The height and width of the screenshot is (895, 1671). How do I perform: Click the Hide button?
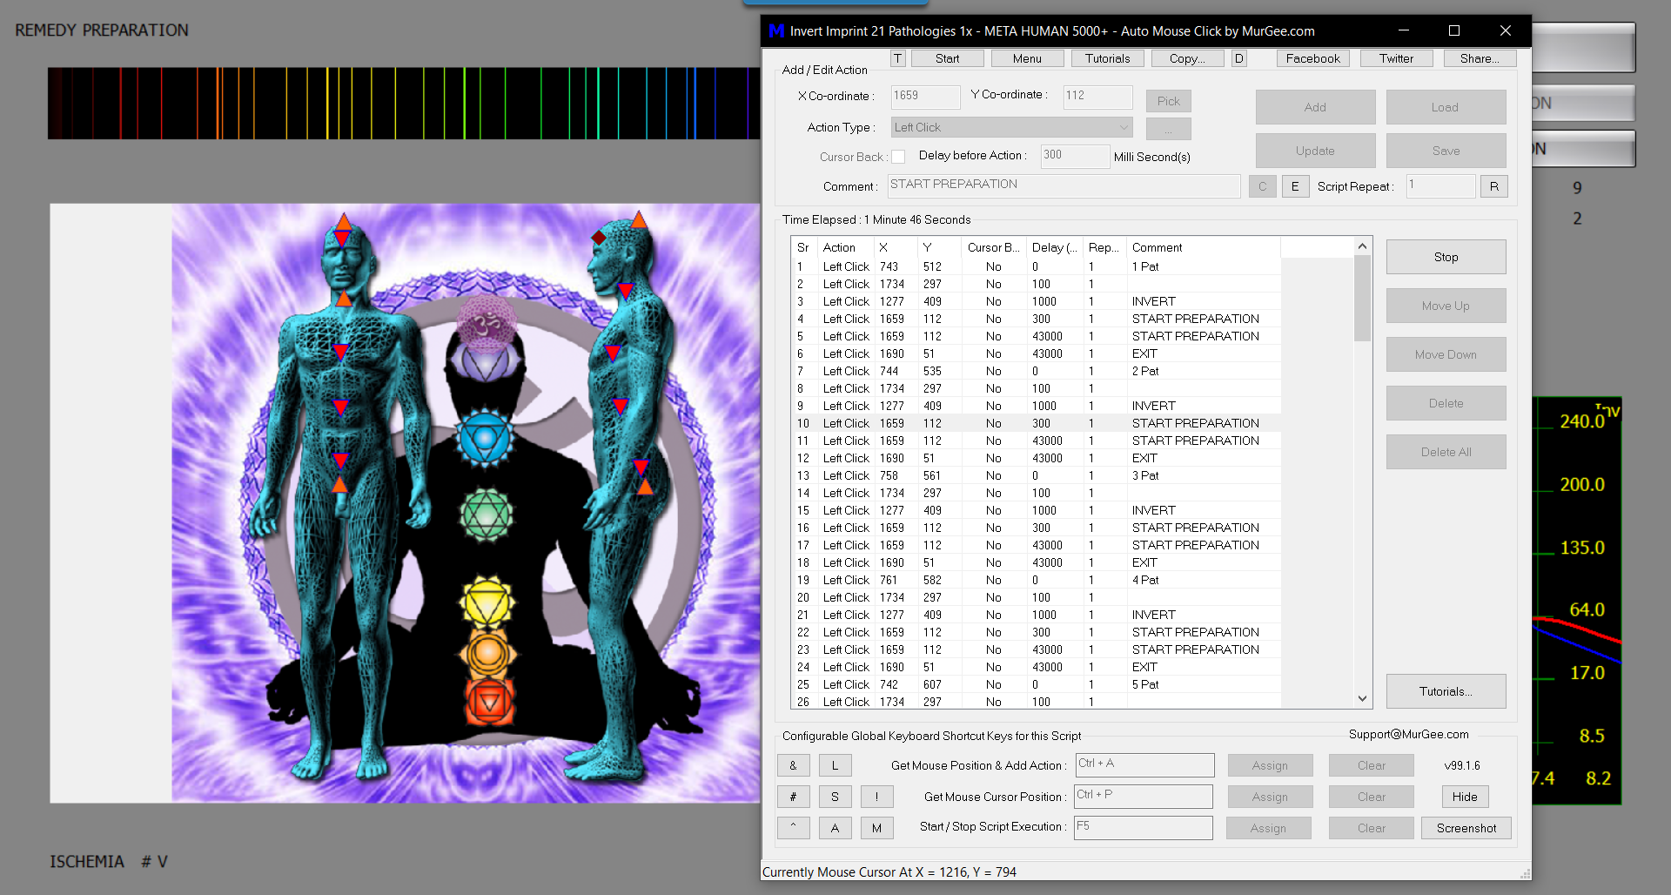[x=1465, y=797]
